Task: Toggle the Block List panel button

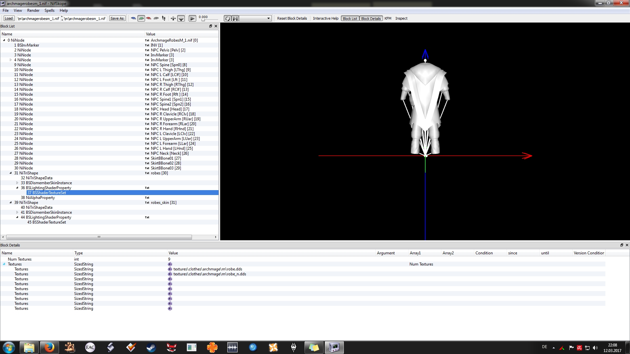Action: click(x=350, y=18)
